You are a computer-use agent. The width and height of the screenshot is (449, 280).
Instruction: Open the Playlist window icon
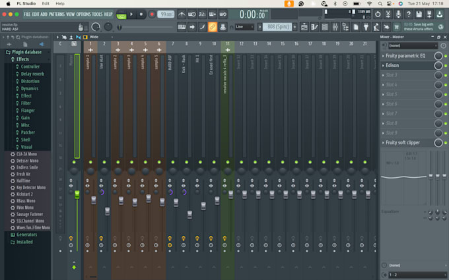304,27
